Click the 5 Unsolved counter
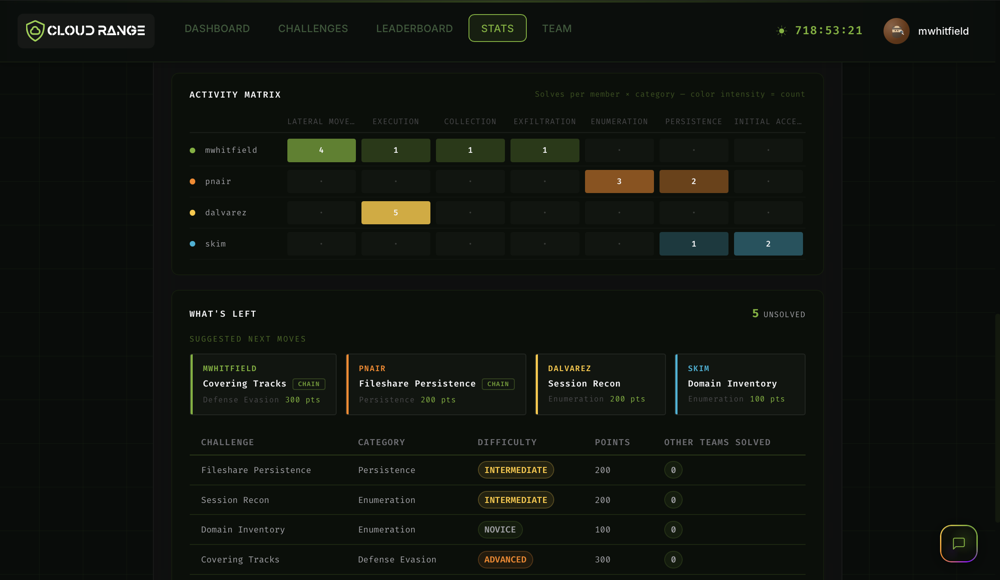 pyautogui.click(x=779, y=314)
